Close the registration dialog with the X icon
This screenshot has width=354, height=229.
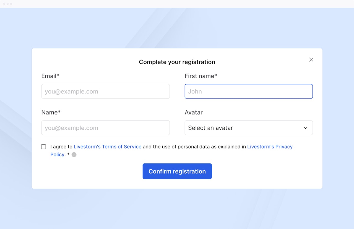(x=311, y=60)
